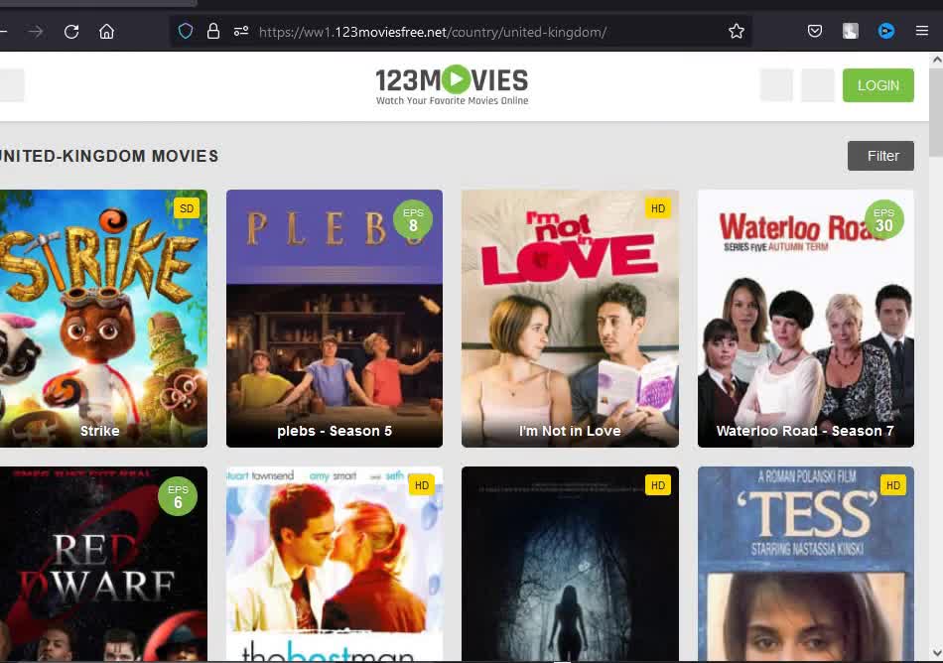943x663 pixels.
Task: Open the blue round extension icon
Action: pos(885,31)
